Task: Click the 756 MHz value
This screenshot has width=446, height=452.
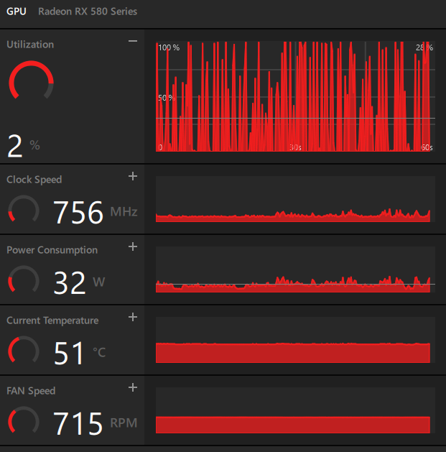Action: click(96, 212)
